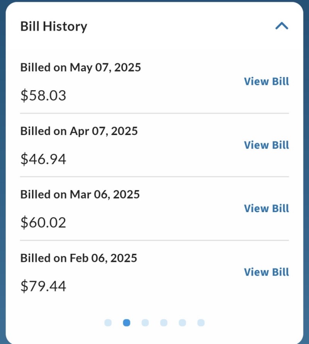Open View Bill for Apr 07, 2025

pos(266,145)
